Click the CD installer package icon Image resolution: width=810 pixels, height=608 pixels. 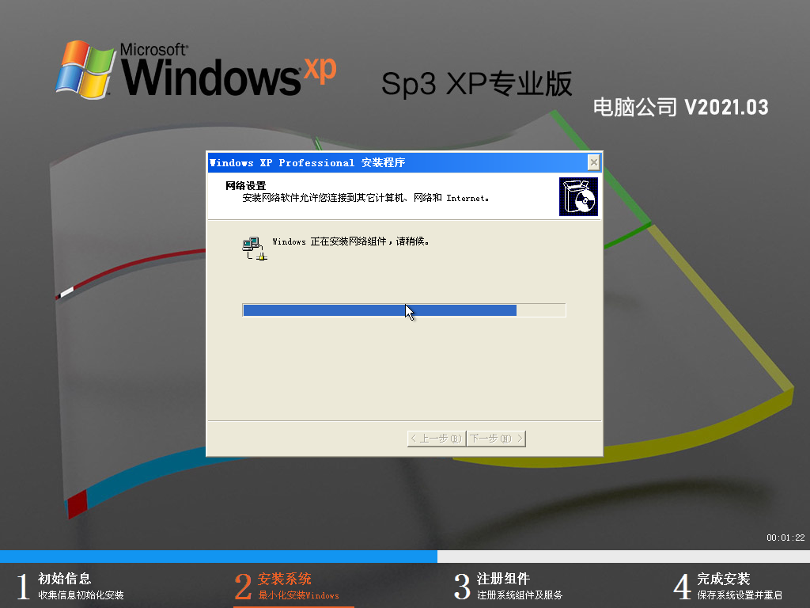coord(578,196)
